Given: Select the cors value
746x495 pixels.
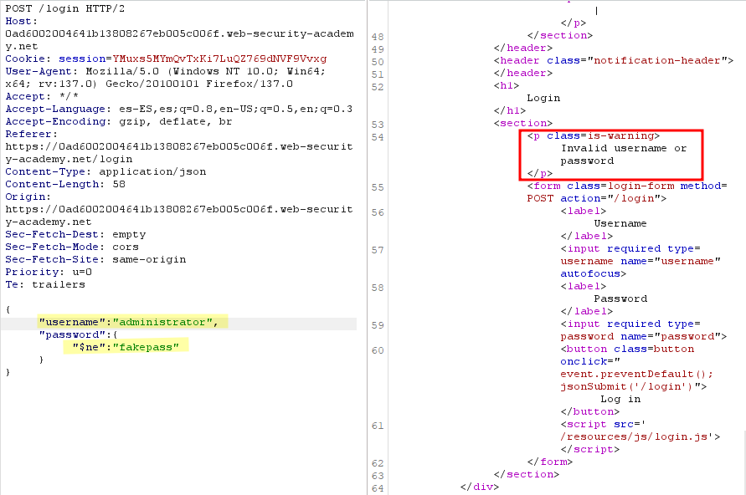Looking at the screenshot, I should (x=126, y=247).
